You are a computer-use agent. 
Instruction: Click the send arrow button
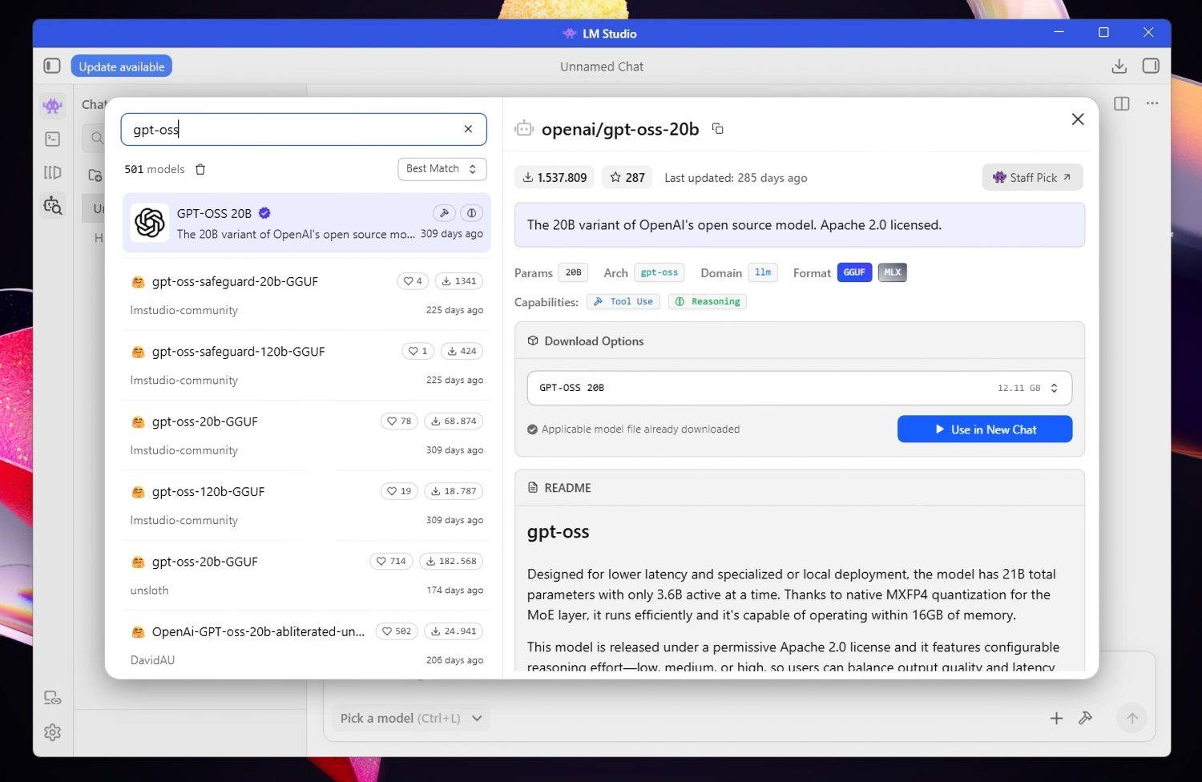[1131, 718]
